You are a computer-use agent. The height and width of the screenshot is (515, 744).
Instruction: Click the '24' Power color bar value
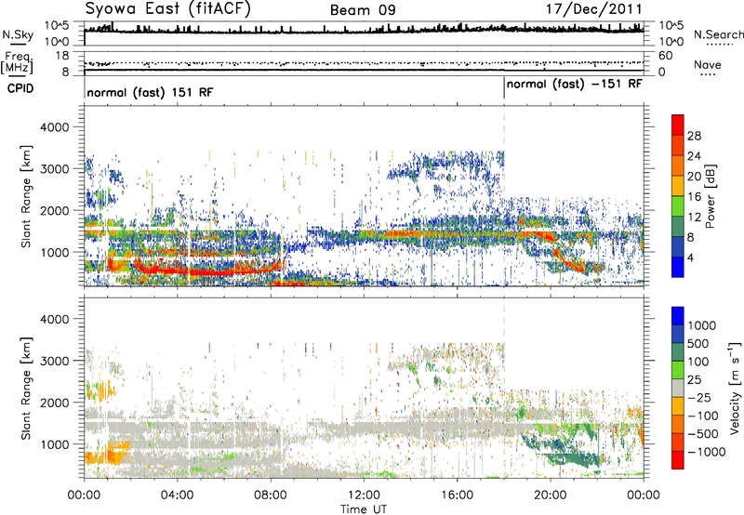pos(694,156)
